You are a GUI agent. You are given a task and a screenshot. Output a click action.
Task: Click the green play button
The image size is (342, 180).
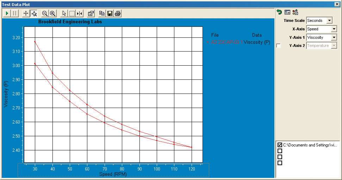(x=7, y=13)
